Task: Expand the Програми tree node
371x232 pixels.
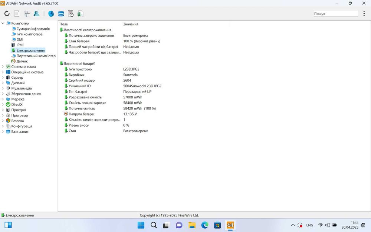Action: click(x=3, y=115)
